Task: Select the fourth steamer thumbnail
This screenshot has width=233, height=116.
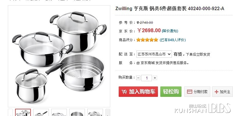Action: tap(77, 113)
